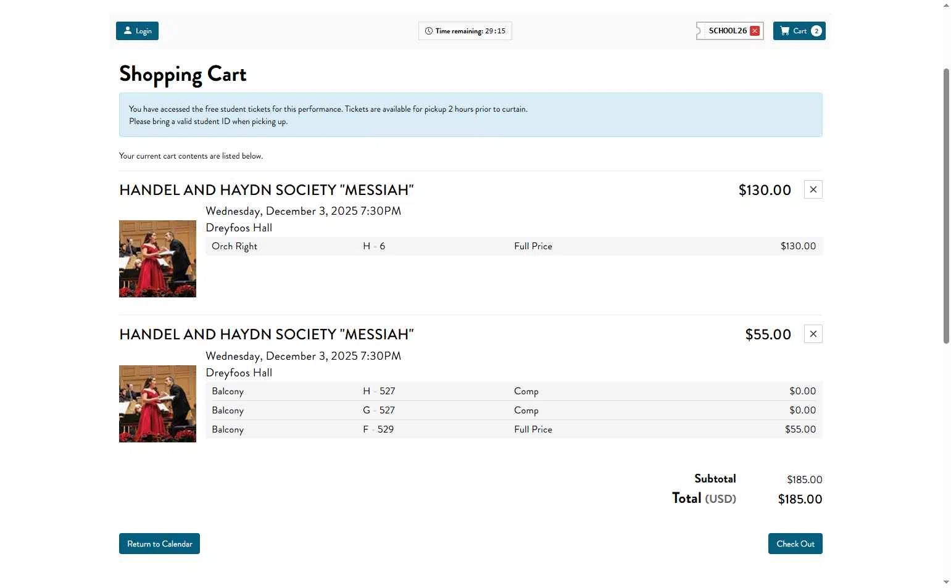Click the page vertical scrollbar thumb
This screenshot has width=951, height=588.
tap(946, 205)
